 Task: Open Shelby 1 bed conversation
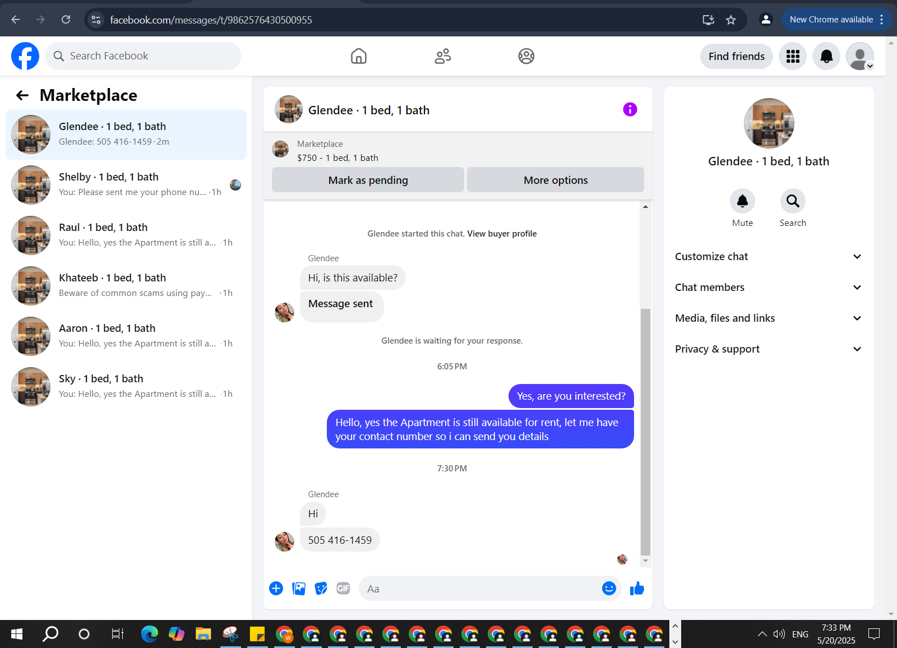coord(126,185)
